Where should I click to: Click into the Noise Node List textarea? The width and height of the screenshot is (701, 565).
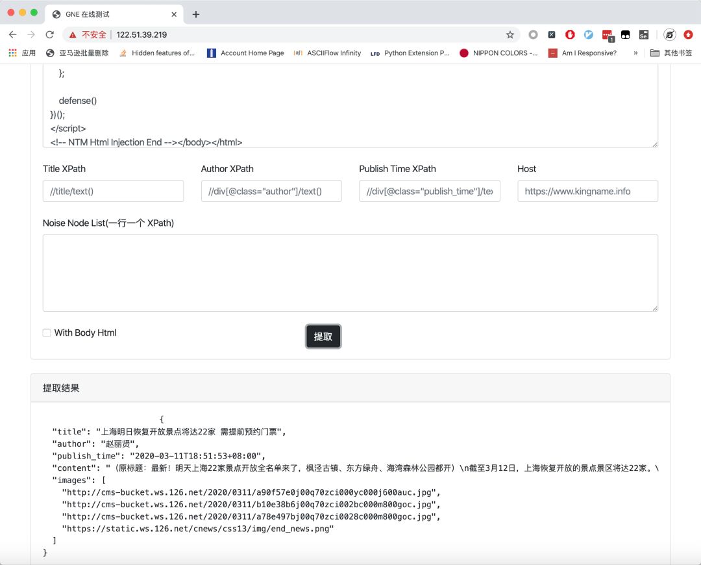[x=350, y=273]
